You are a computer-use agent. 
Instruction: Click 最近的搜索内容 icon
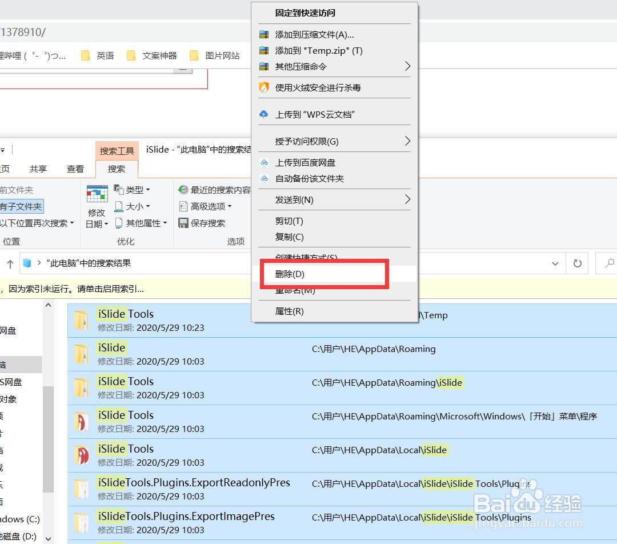[183, 190]
